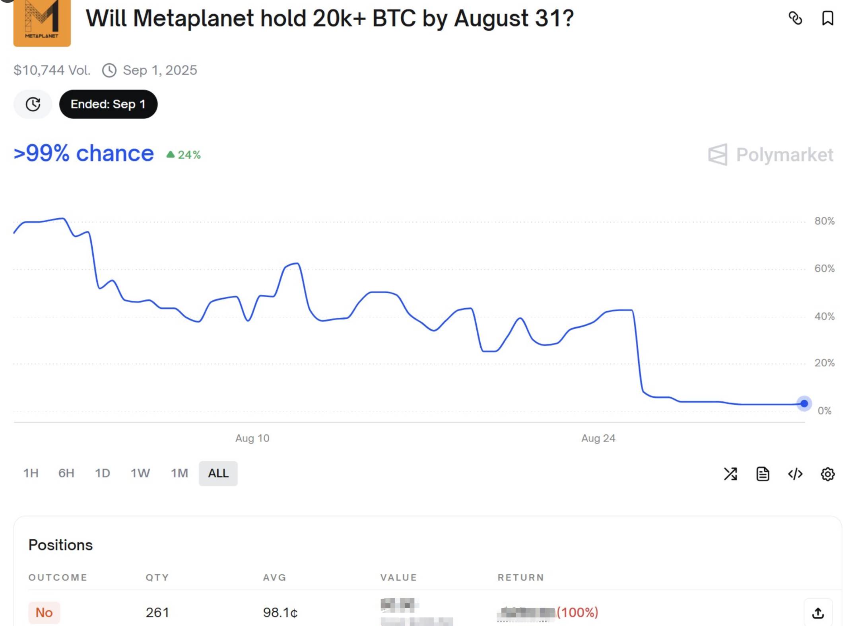Click the Ended: Sep 1 pill
Viewport: 860px width, 626px height.
(108, 104)
